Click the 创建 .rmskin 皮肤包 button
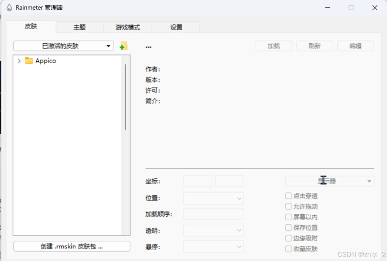 (x=71, y=246)
